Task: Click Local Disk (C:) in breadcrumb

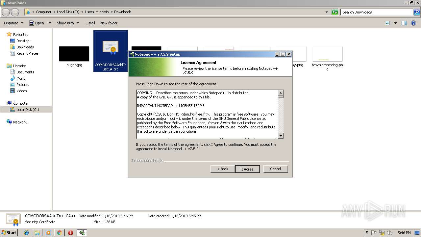Action: (x=68, y=12)
